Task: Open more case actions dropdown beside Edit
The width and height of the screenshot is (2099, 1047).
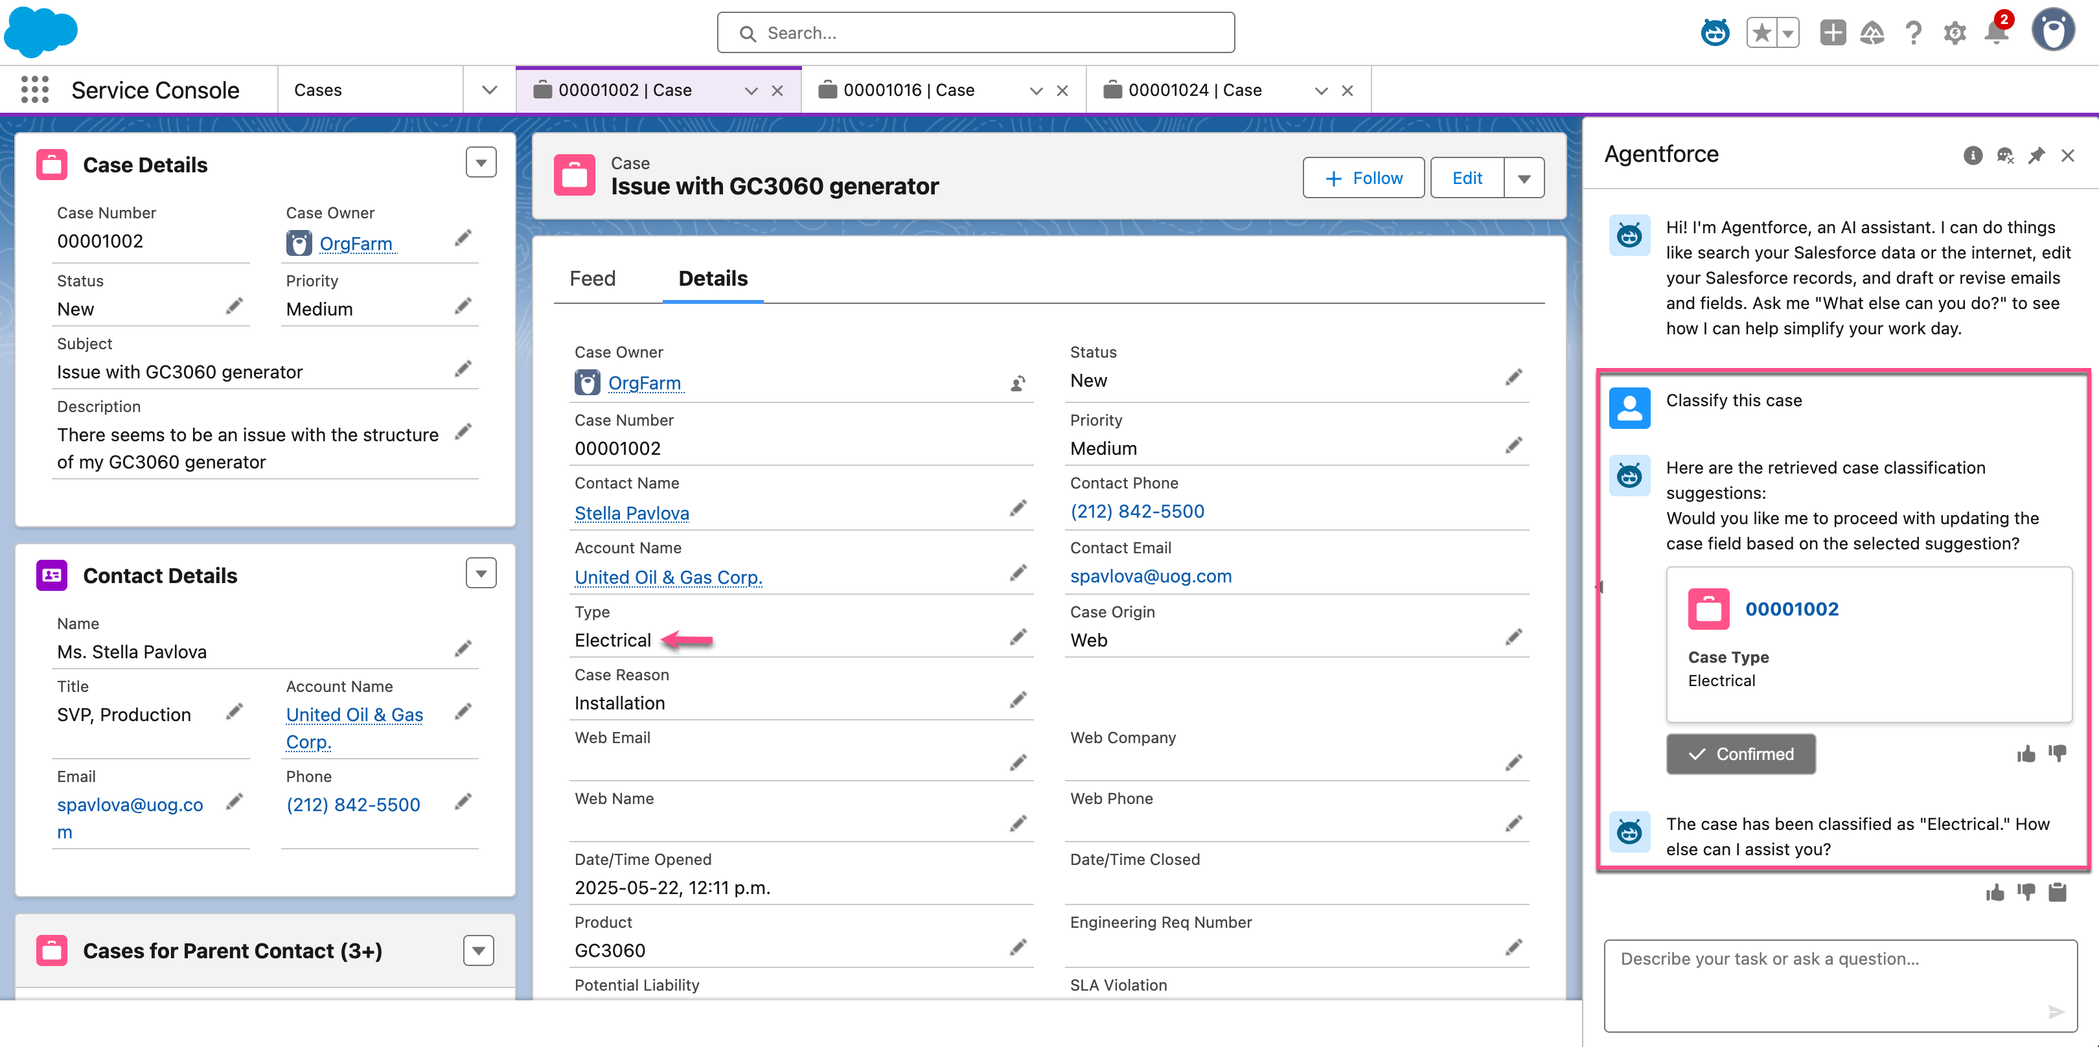Action: pos(1524,178)
